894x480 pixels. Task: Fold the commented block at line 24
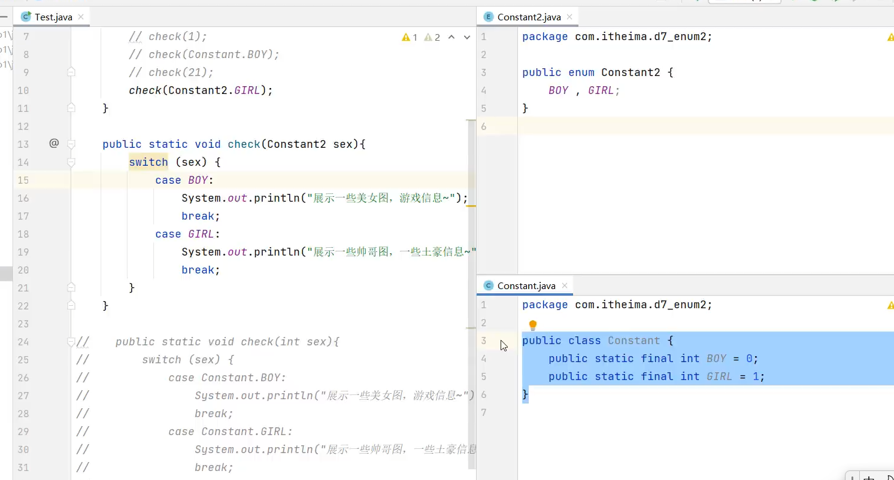(71, 342)
